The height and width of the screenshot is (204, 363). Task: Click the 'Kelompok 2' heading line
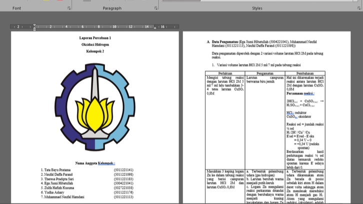pyautogui.click(x=95, y=51)
